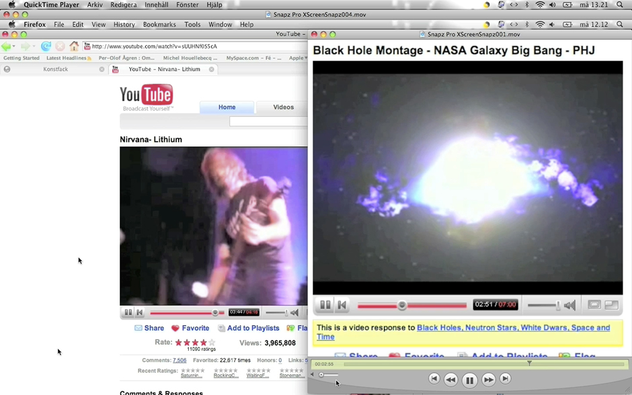Restart the Black Hole Montage video

(x=342, y=305)
